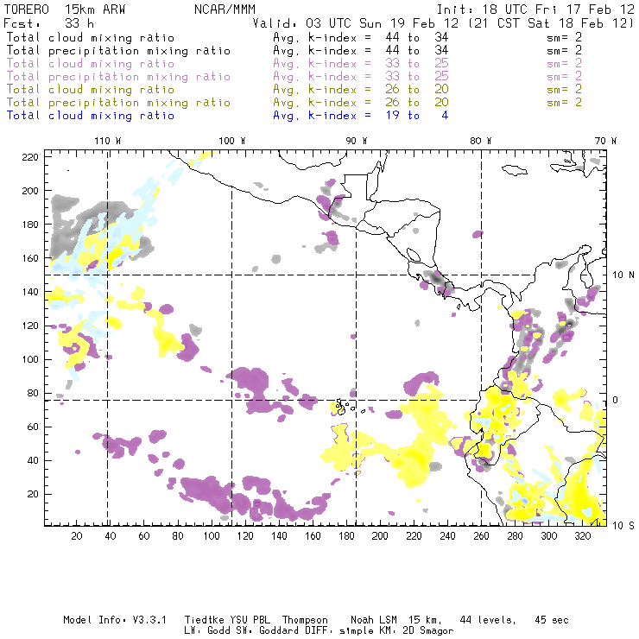This screenshot has height=639, width=639.
Task: Click the Galapagos Islands outline on the map
Action: 343,406
